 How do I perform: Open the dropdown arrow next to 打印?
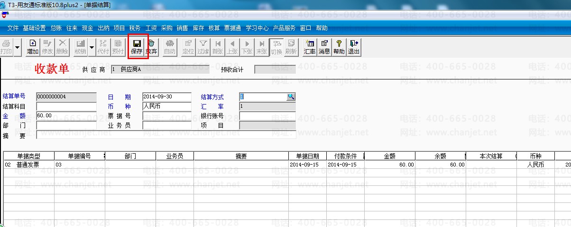coord(18,47)
